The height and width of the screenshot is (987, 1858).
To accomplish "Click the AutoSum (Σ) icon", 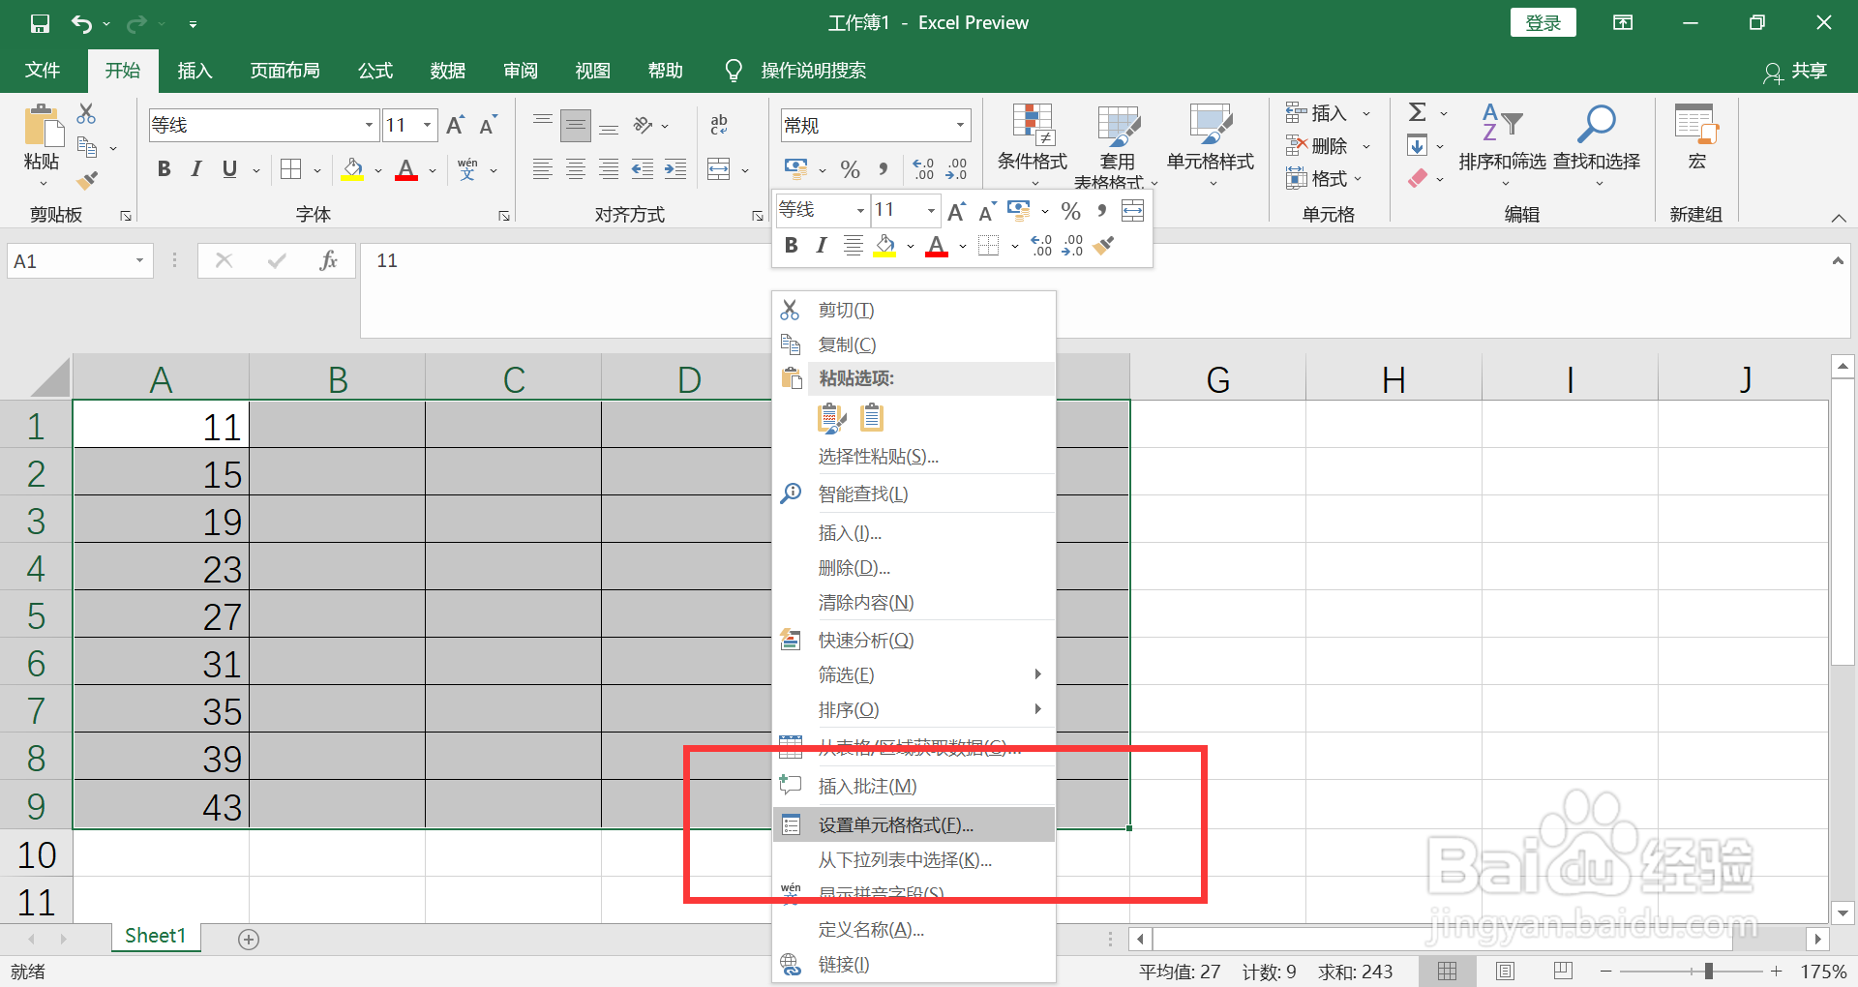I will (1417, 111).
